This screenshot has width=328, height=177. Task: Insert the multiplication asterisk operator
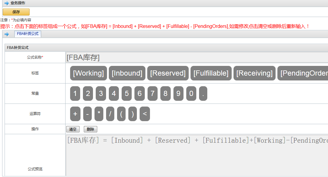point(99,114)
